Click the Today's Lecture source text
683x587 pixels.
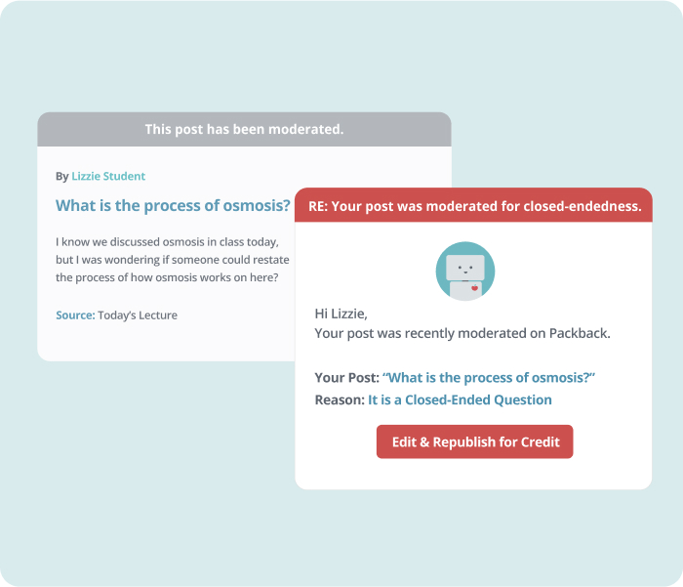[138, 314]
